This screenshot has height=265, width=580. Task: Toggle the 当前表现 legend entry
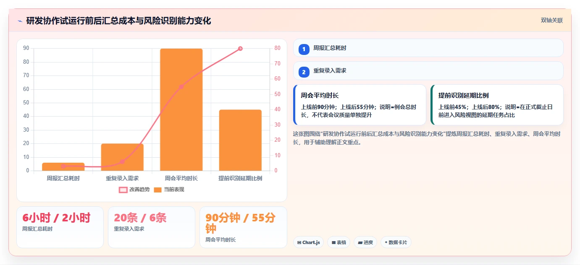point(169,190)
